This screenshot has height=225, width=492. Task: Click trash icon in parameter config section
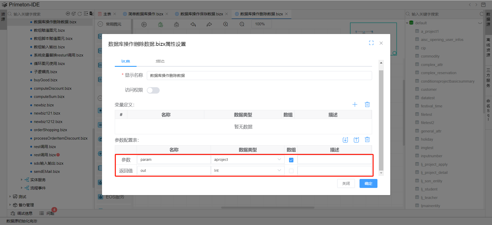[367, 140]
